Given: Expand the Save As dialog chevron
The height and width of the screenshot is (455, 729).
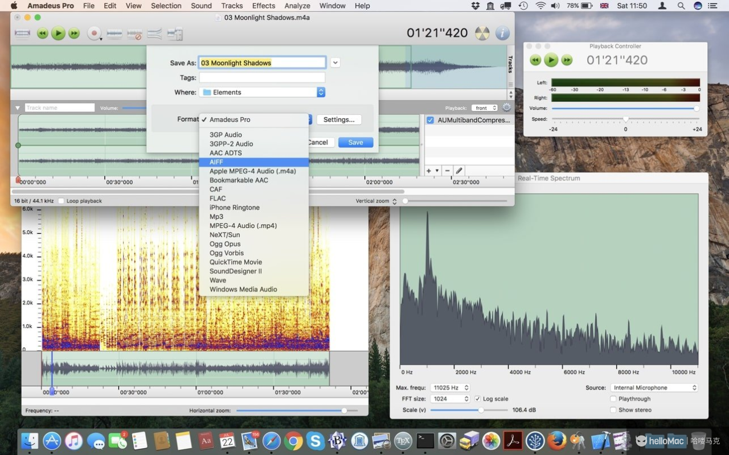Looking at the screenshot, I should (335, 63).
